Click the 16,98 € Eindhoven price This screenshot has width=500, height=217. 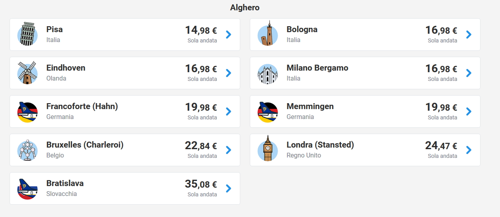tap(201, 69)
